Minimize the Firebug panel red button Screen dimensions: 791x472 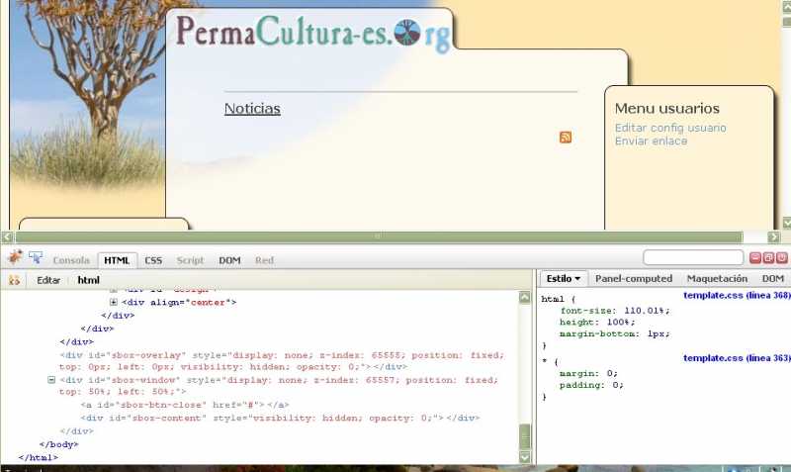pos(755,258)
